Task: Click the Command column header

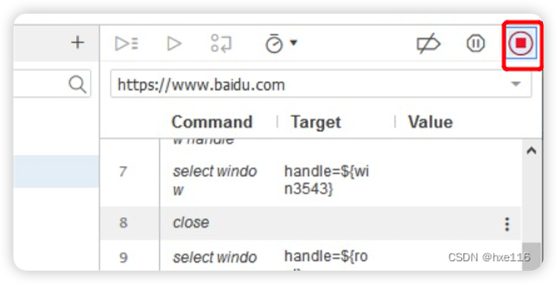Action: click(x=212, y=122)
